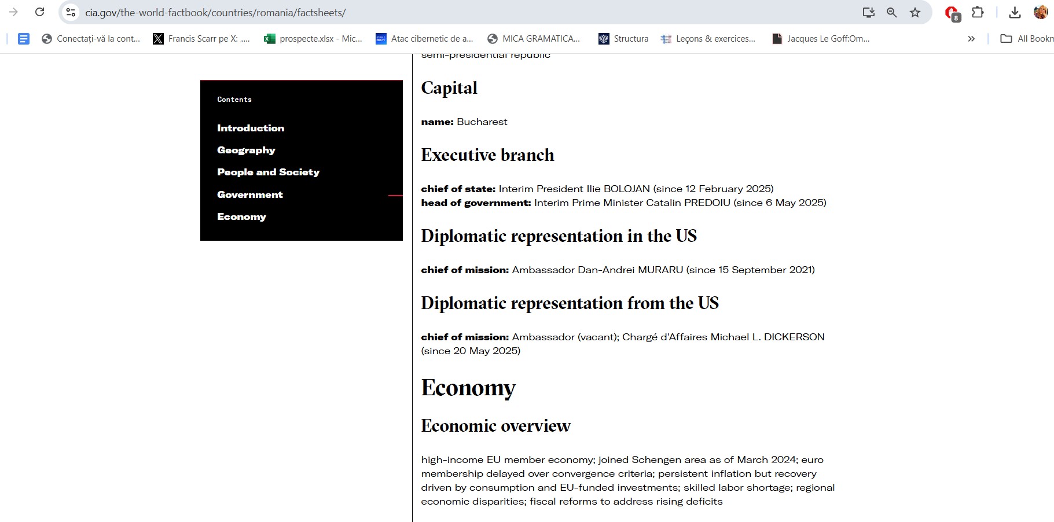Bookmark this page with the star icon

[x=915, y=12]
